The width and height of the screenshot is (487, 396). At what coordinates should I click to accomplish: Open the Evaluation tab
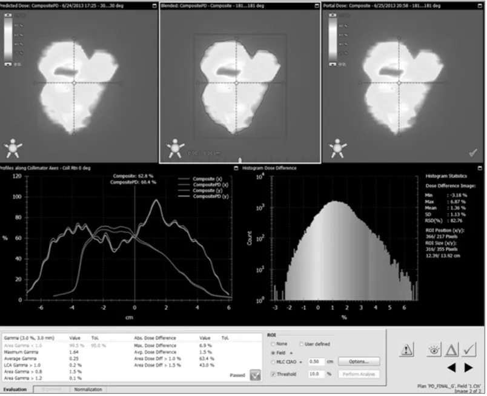(x=15, y=389)
